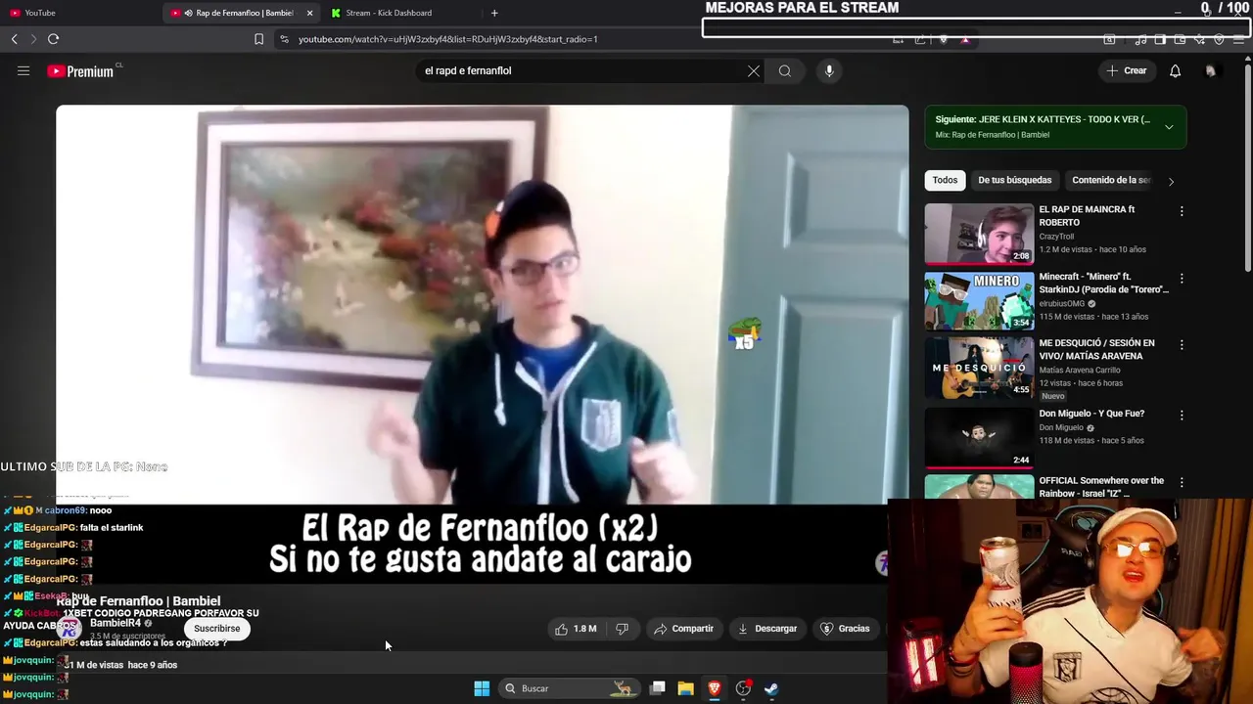Reload the page using the refresh icon

pos(53,39)
